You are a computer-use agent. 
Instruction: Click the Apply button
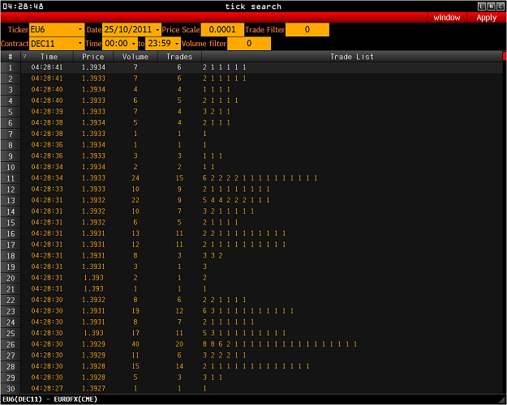pyautogui.click(x=486, y=18)
